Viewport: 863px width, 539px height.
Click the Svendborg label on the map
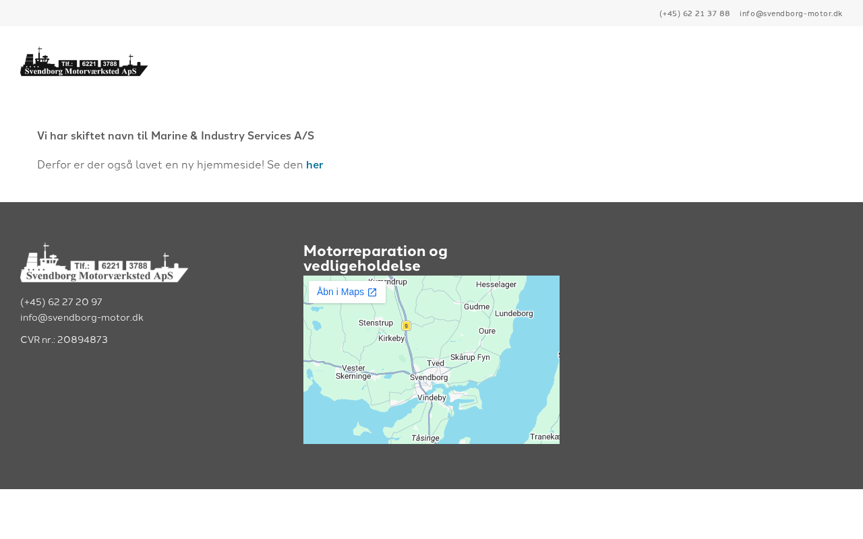coord(429,377)
